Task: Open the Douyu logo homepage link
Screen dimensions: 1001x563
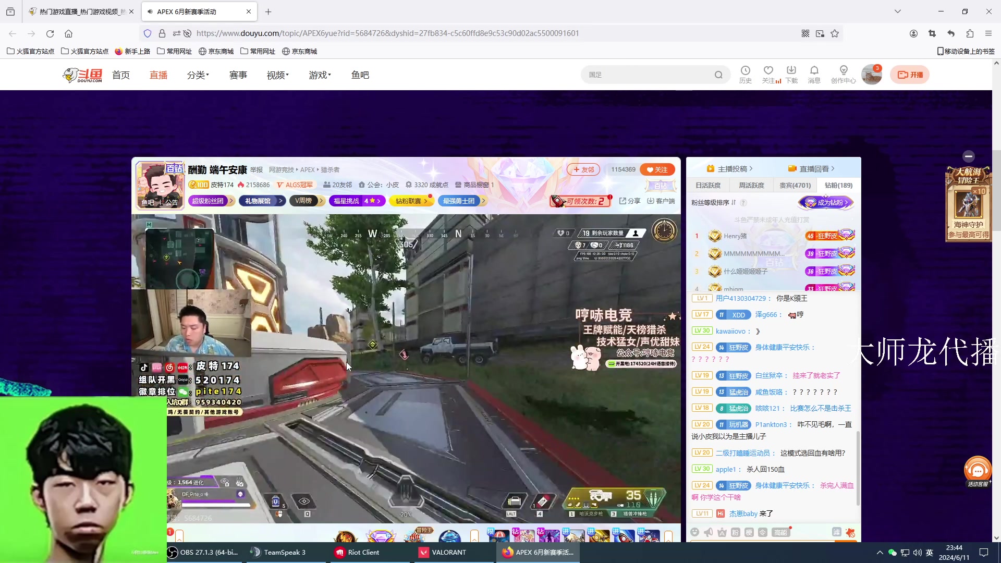Action: coord(82,75)
